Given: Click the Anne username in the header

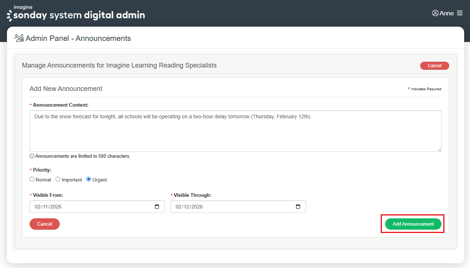Looking at the screenshot, I should point(447,13).
